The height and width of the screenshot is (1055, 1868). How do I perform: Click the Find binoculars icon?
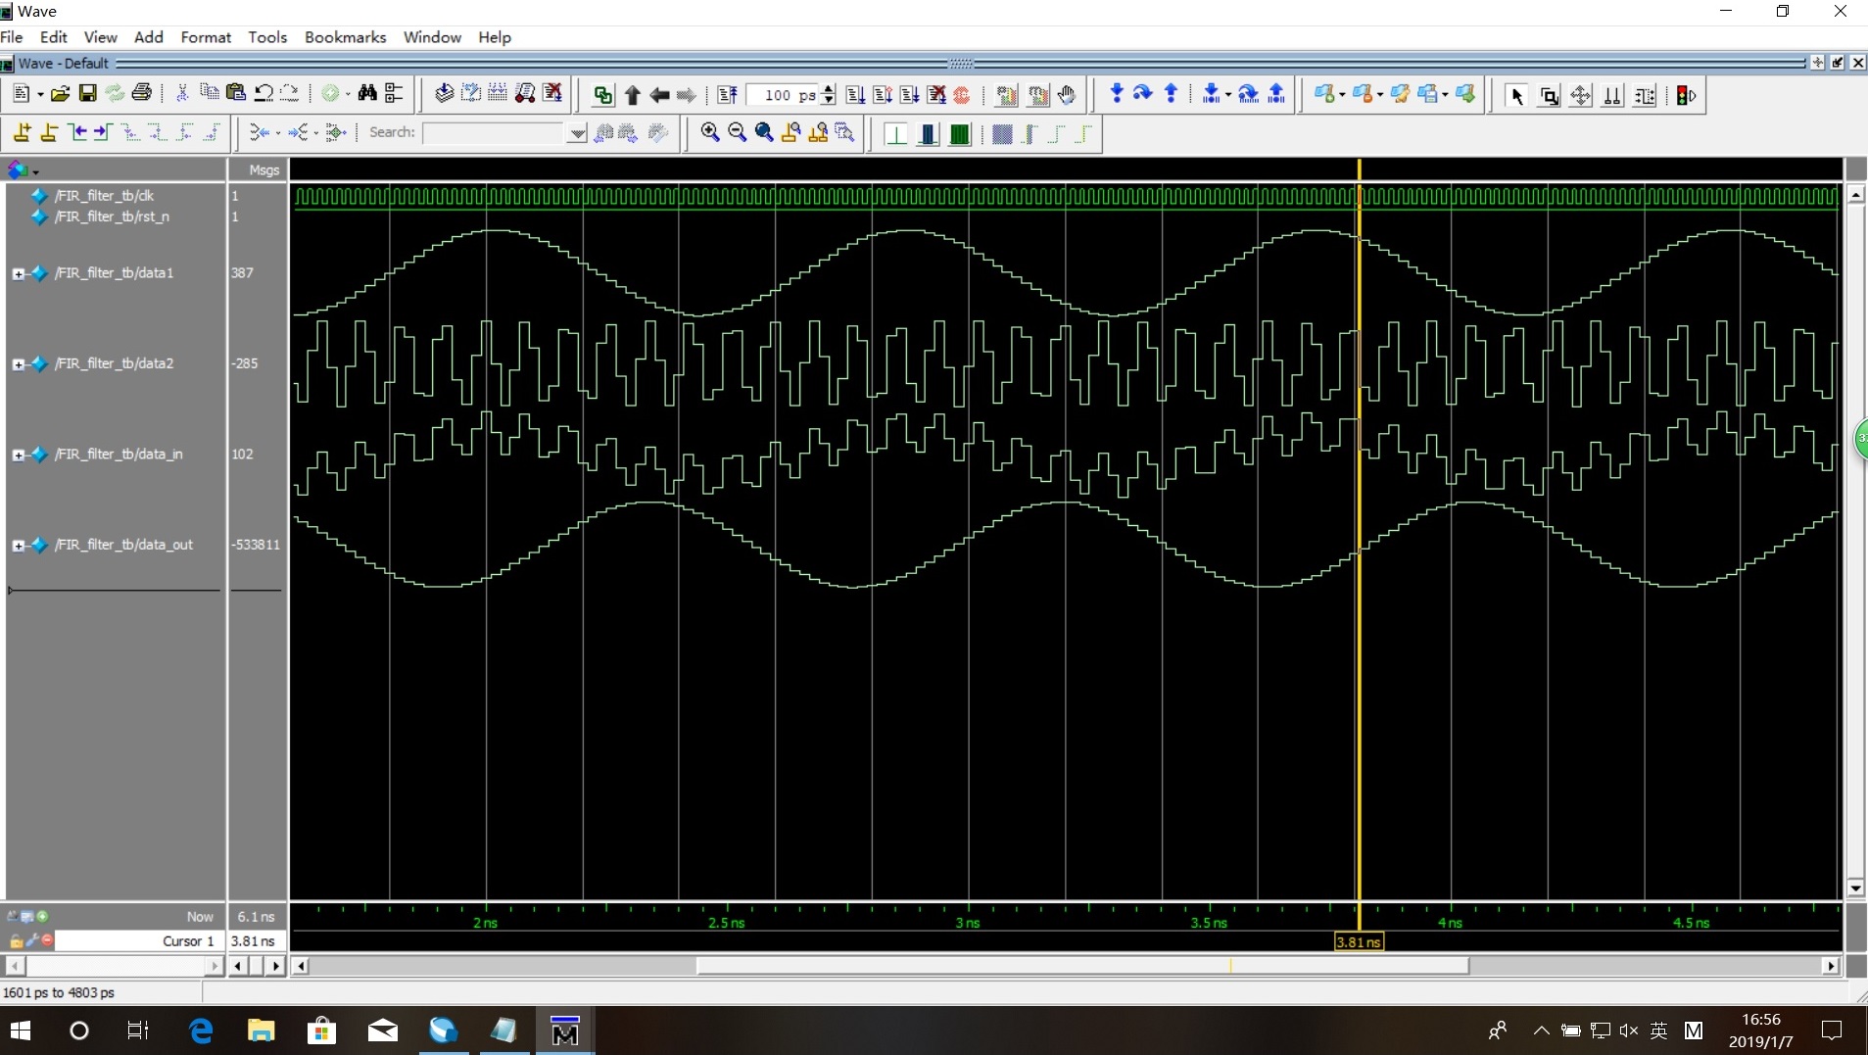point(367,94)
